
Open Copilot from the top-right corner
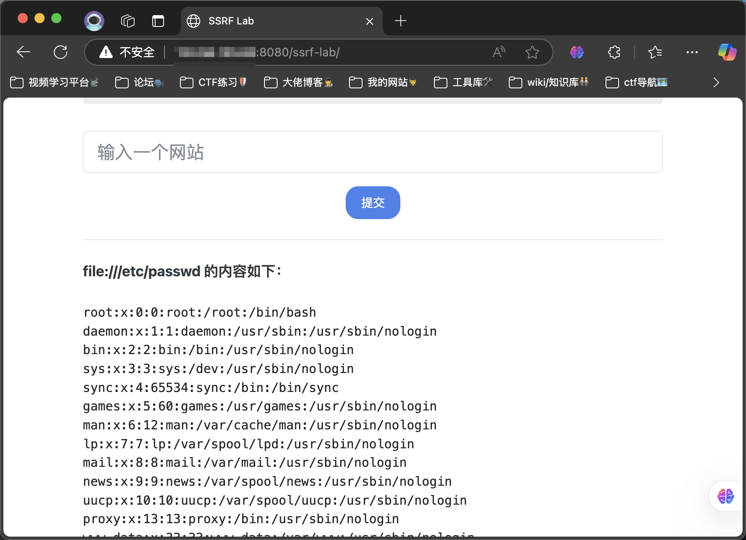(727, 52)
